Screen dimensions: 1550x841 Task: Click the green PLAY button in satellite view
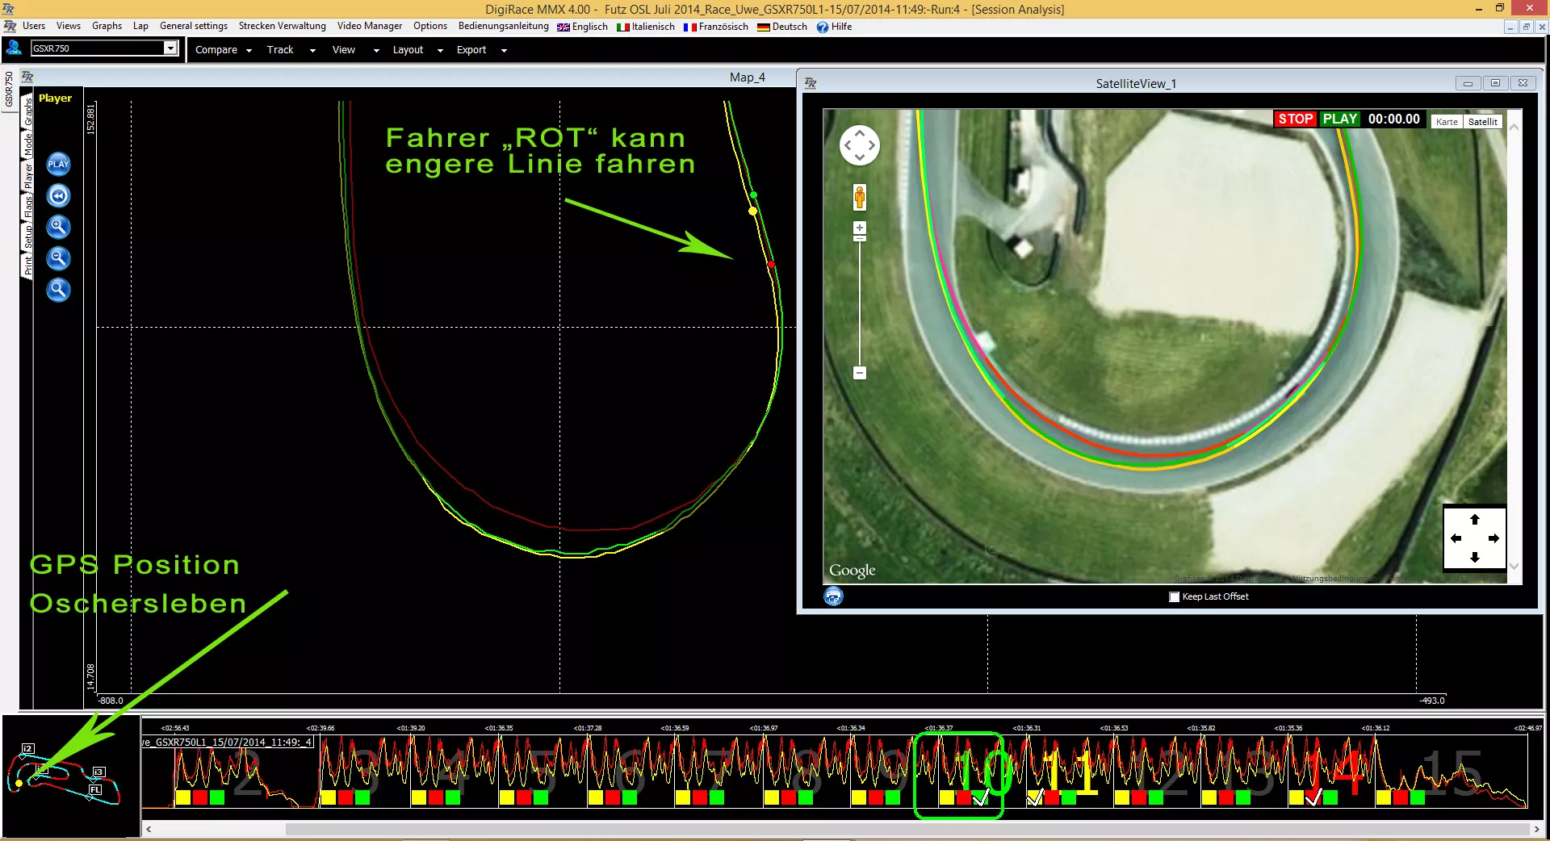(x=1340, y=119)
